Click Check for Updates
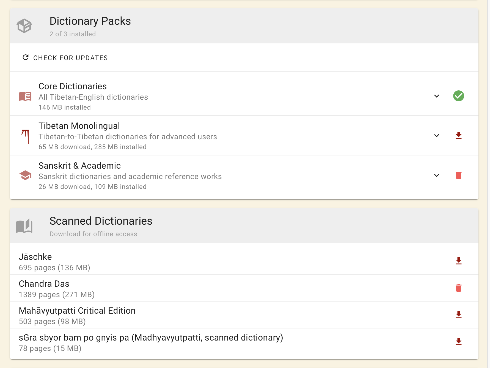Screen dimensions: 490x368 70,58
